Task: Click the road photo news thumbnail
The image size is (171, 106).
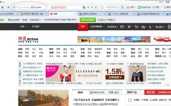Action: tap(43, 98)
